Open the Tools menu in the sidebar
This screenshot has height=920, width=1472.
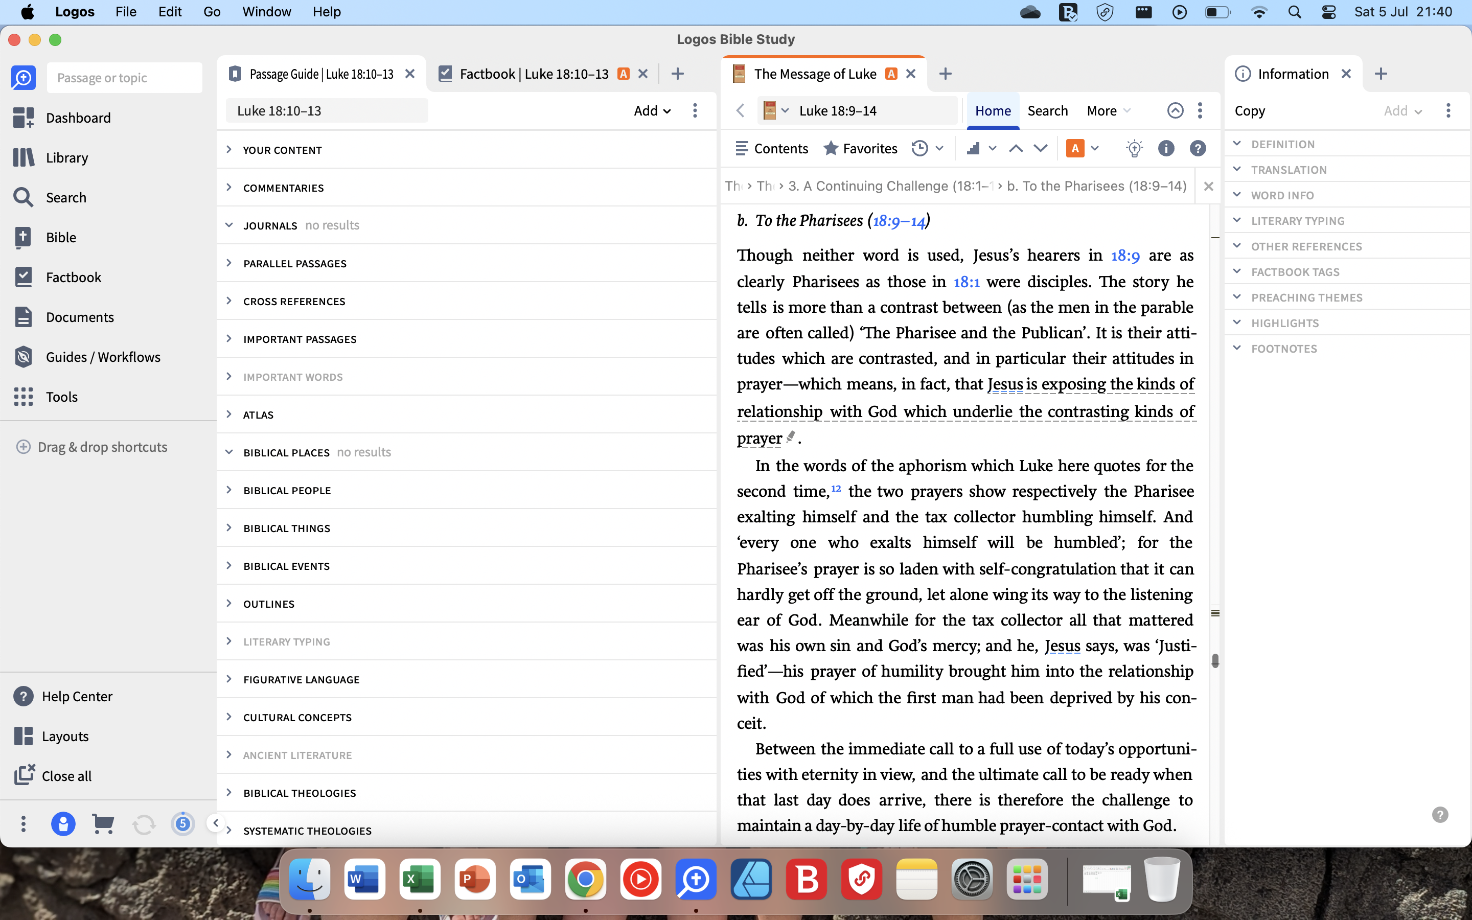(45, 397)
